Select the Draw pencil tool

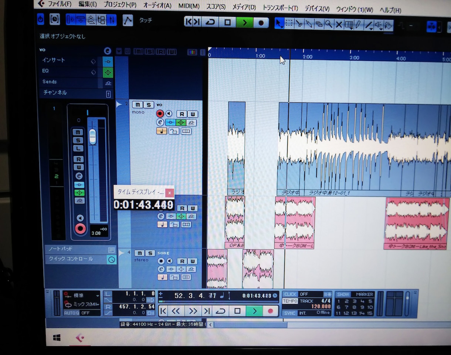358,25
